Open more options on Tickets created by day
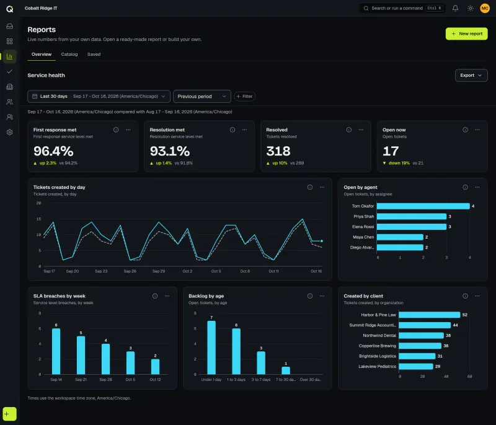The image size is (496, 425). (322, 187)
